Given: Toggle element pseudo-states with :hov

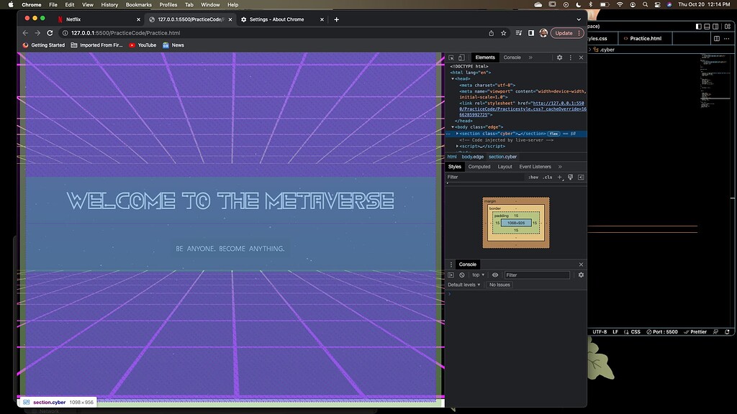Looking at the screenshot, I should tap(535, 177).
